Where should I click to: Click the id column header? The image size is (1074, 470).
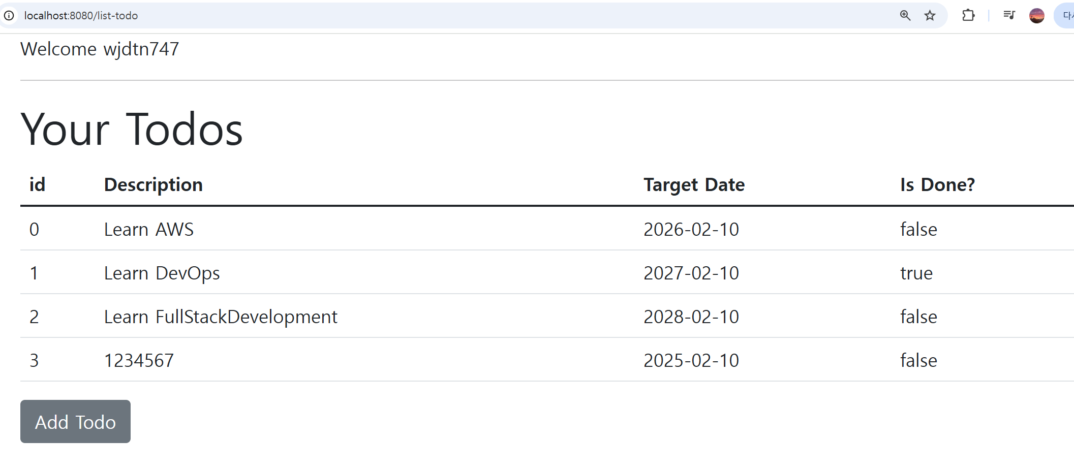(37, 185)
